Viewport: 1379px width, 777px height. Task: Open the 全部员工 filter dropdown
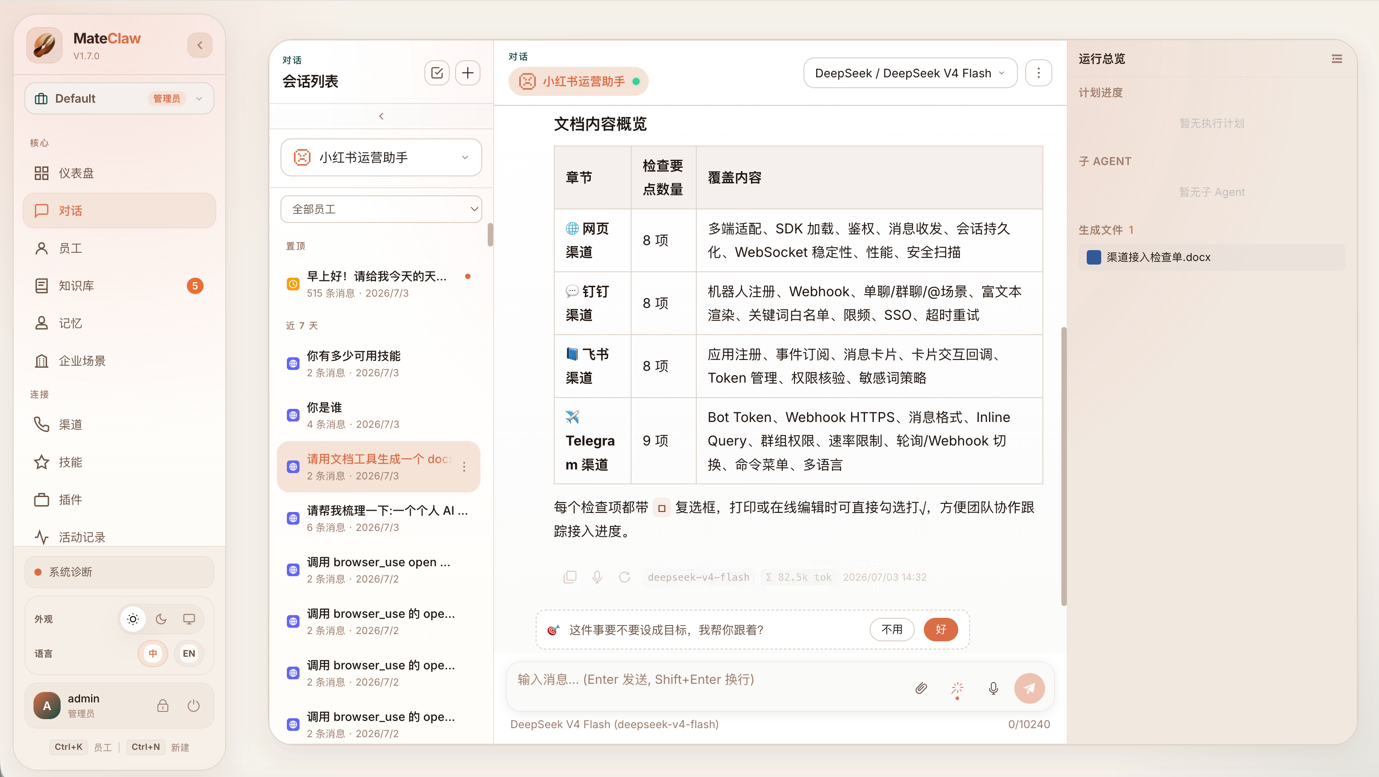click(381, 208)
